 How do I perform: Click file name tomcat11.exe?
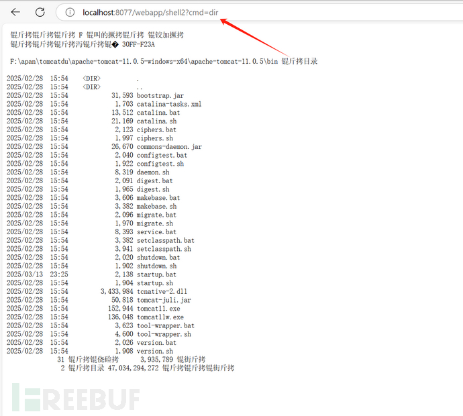[x=158, y=309]
